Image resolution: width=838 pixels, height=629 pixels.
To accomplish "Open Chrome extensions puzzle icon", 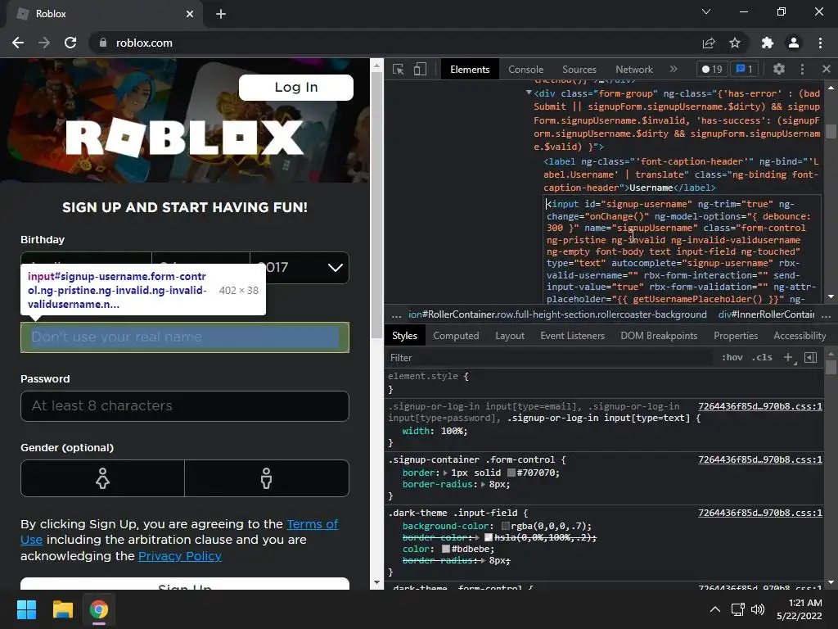I will [768, 43].
